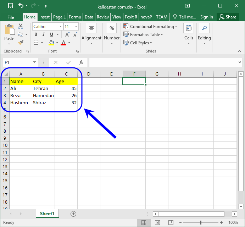245x227 pixels.
Task: Open the File menu
Action: [11, 17]
